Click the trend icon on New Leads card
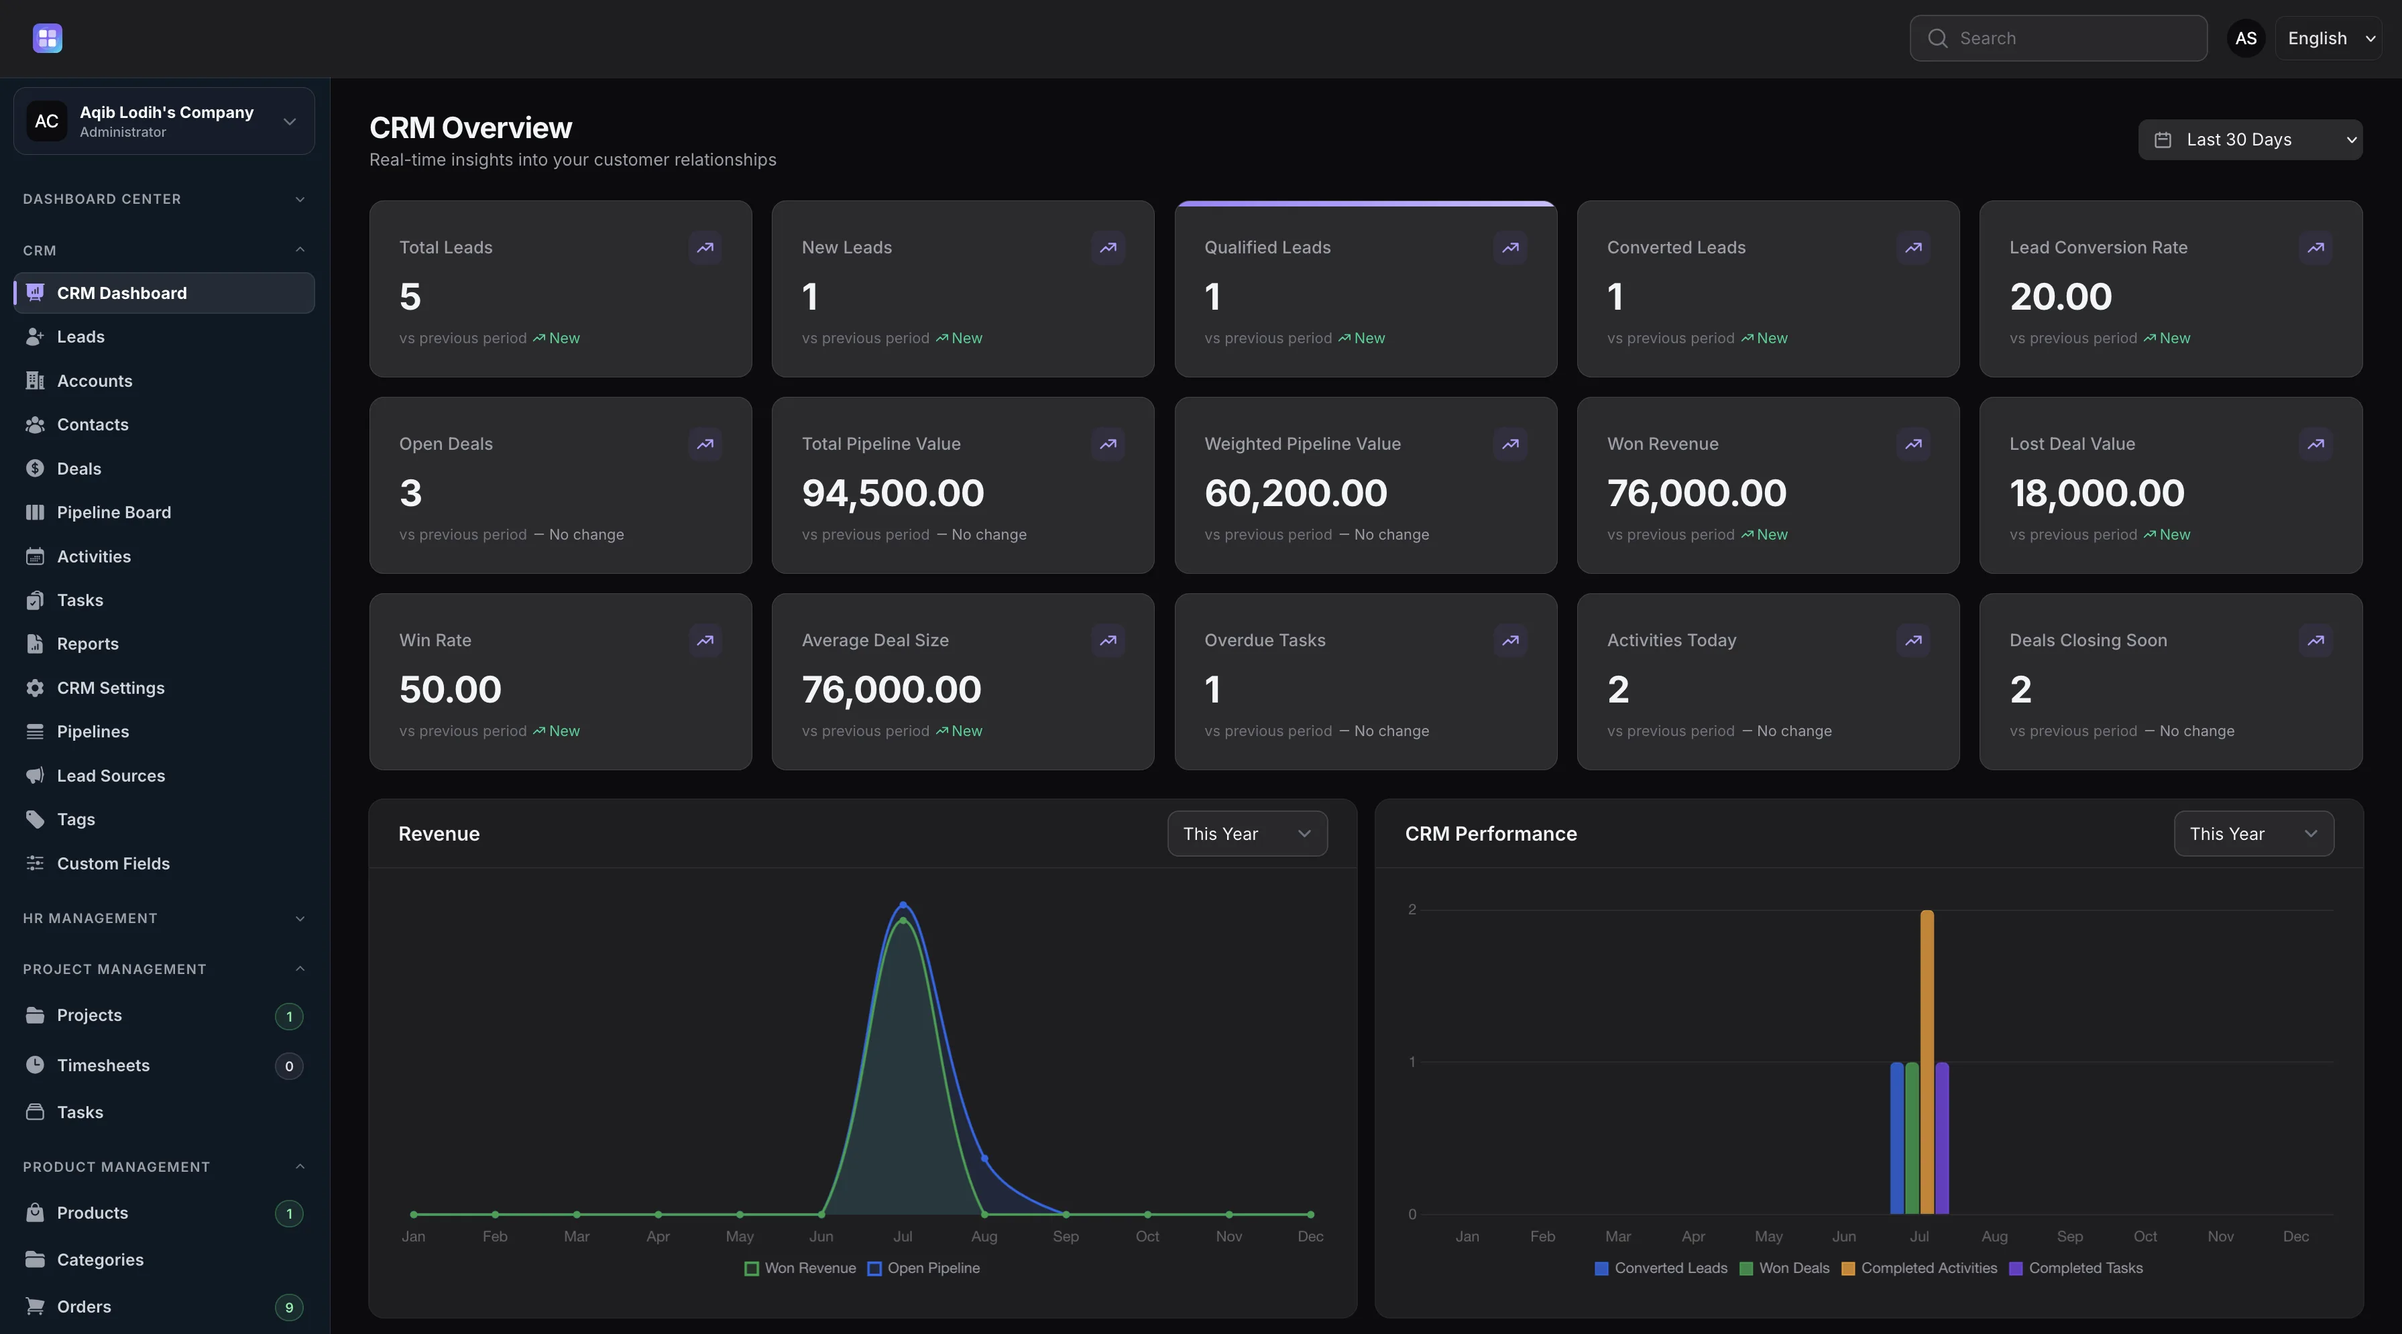The height and width of the screenshot is (1334, 2402). tap(1108, 248)
